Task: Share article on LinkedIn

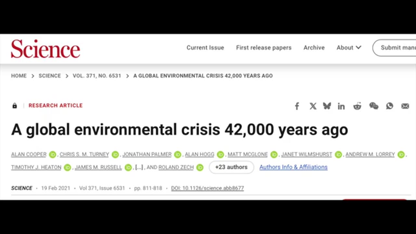Action: (x=341, y=106)
